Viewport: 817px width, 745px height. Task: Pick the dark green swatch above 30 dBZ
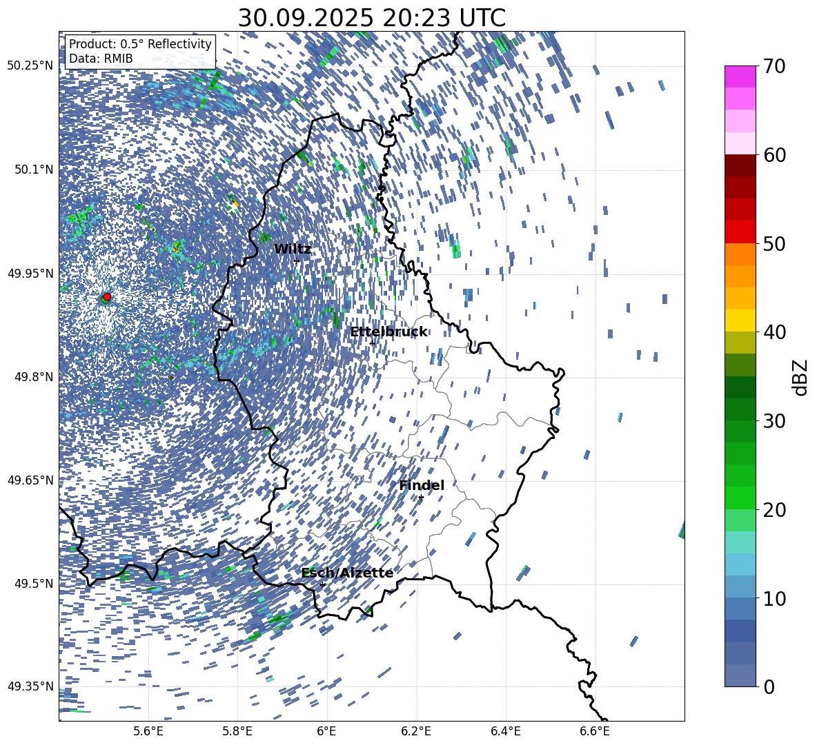[x=740, y=409]
